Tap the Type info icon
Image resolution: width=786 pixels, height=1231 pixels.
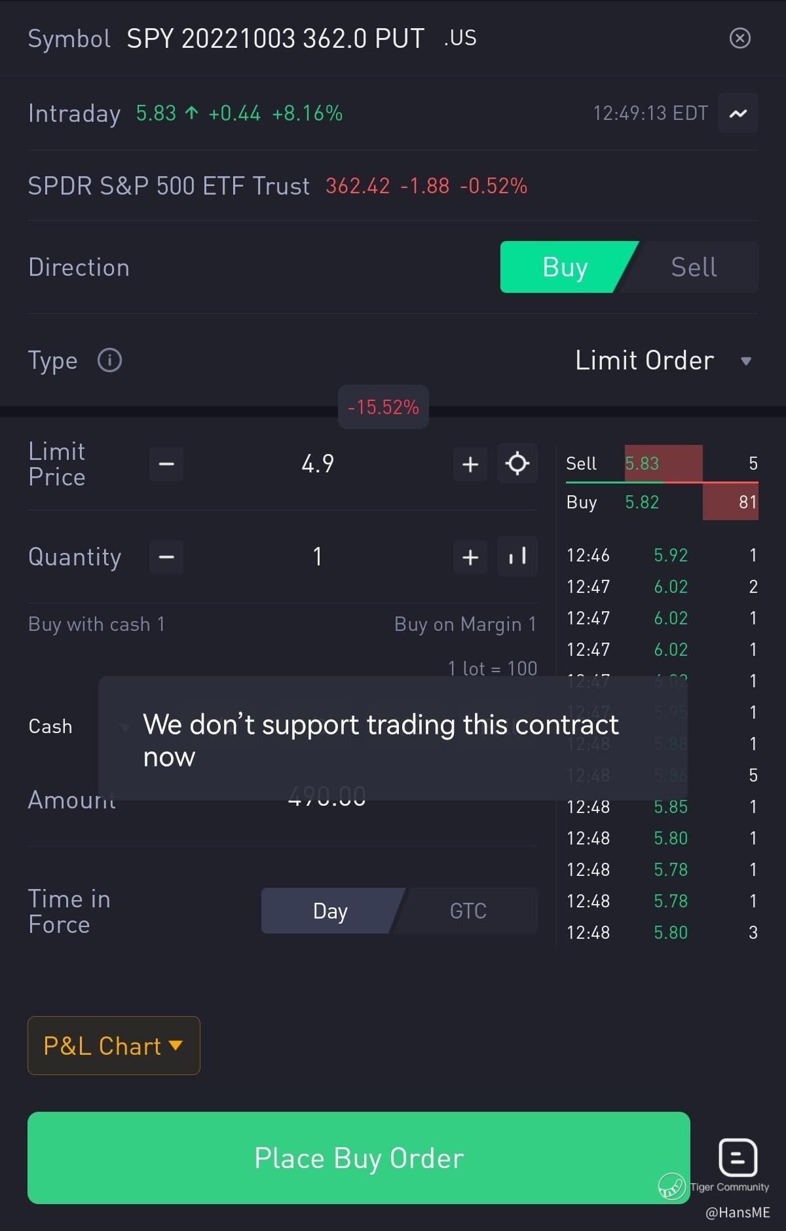109,360
